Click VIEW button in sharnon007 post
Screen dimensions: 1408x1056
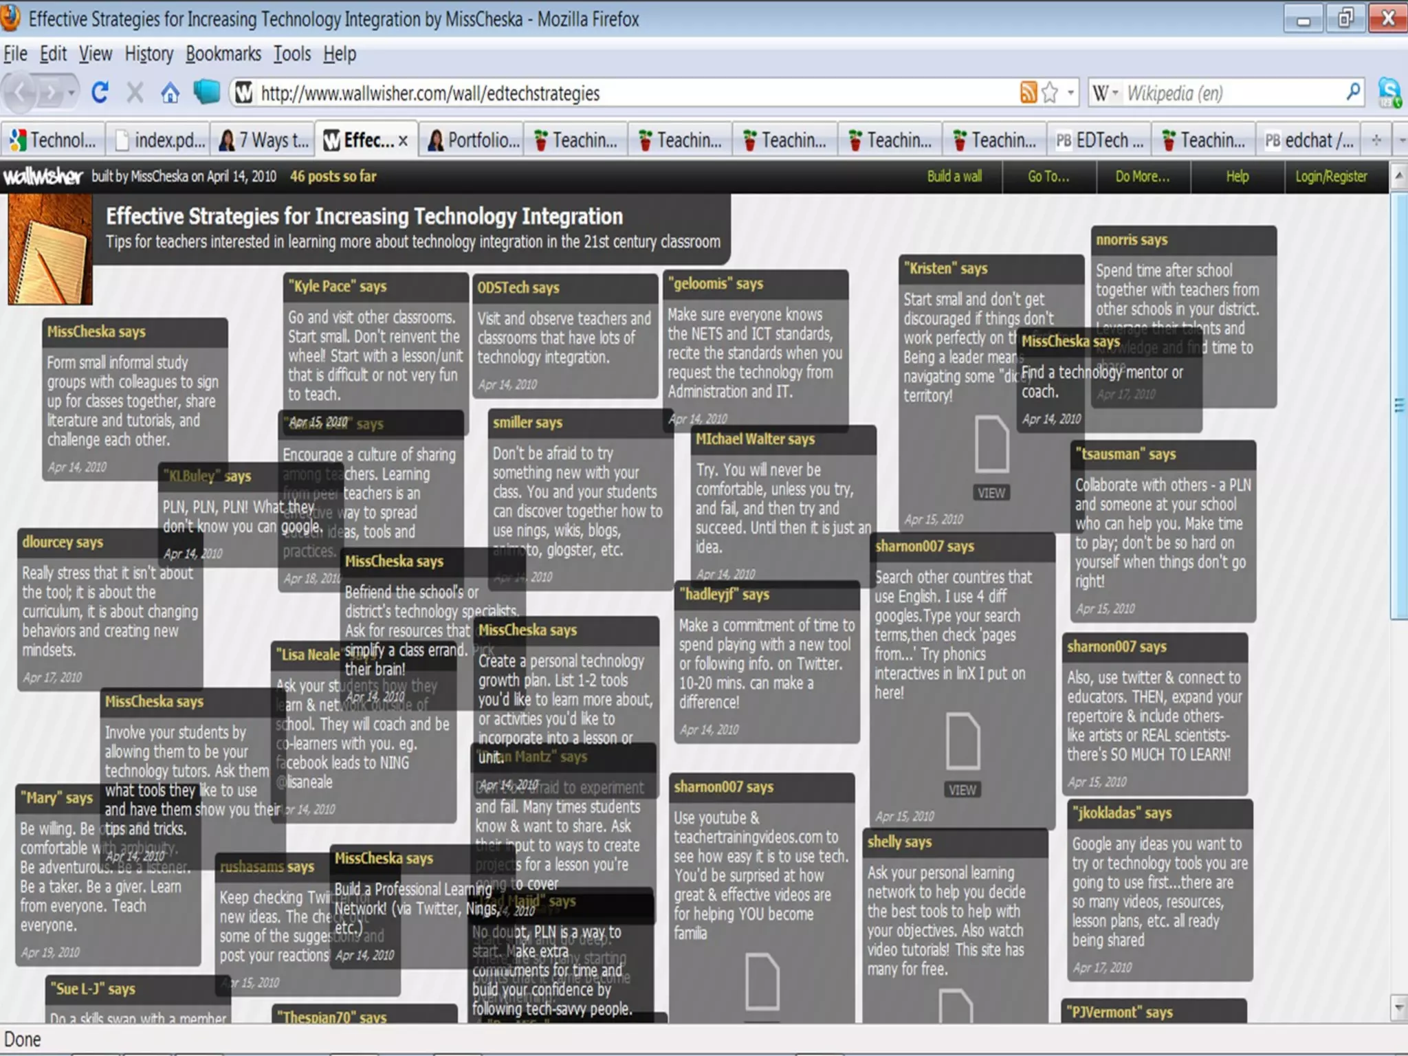(x=962, y=790)
